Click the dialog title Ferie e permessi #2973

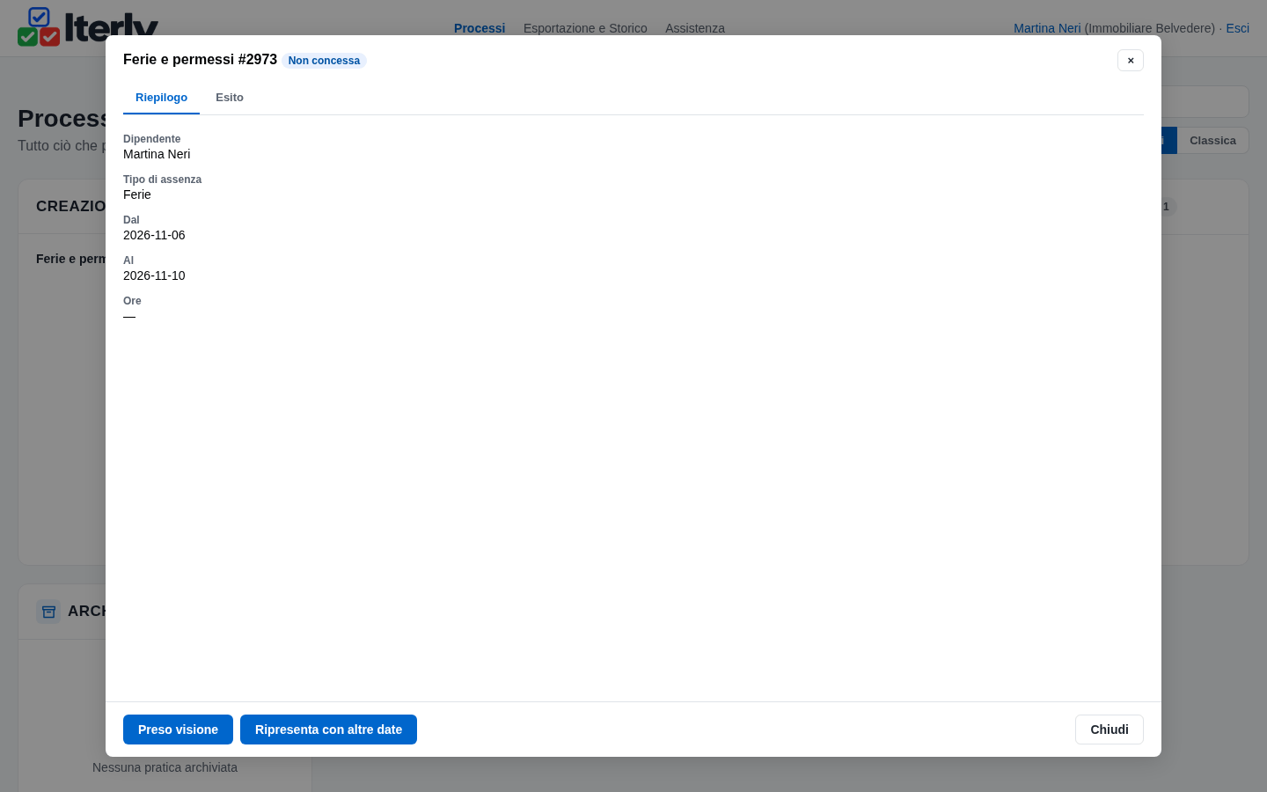200,60
